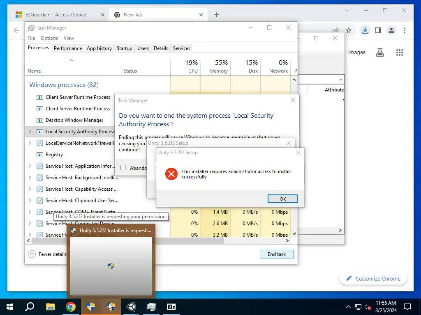Select Desktop Window Manager row
Image resolution: width=421 pixels, height=315 pixels.
[x=70, y=120]
